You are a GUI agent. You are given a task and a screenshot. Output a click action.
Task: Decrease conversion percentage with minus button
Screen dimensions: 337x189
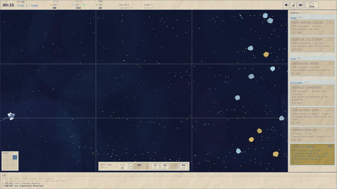tap(131, 166)
